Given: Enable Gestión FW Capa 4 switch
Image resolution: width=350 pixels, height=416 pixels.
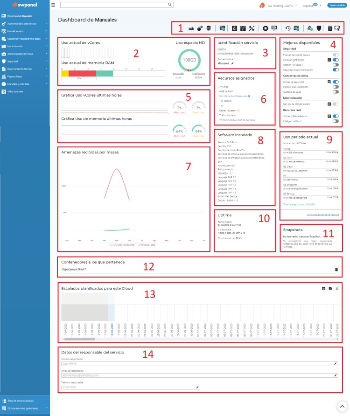Looking at the screenshot, I should click(x=336, y=65).
